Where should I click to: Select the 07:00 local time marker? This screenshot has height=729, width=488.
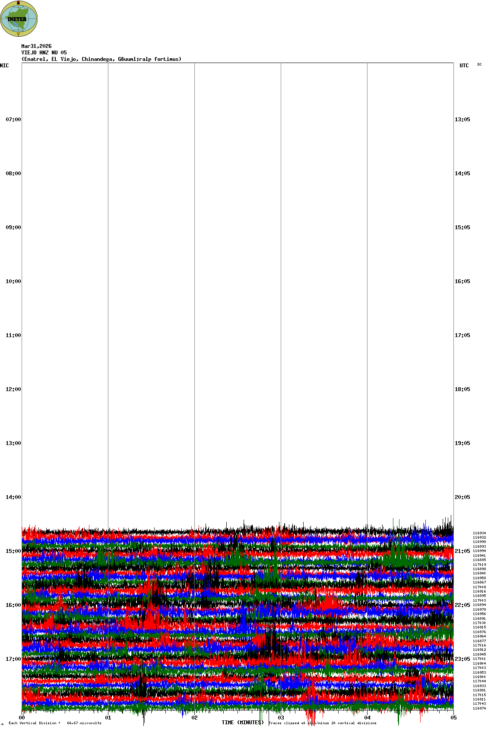coord(13,120)
